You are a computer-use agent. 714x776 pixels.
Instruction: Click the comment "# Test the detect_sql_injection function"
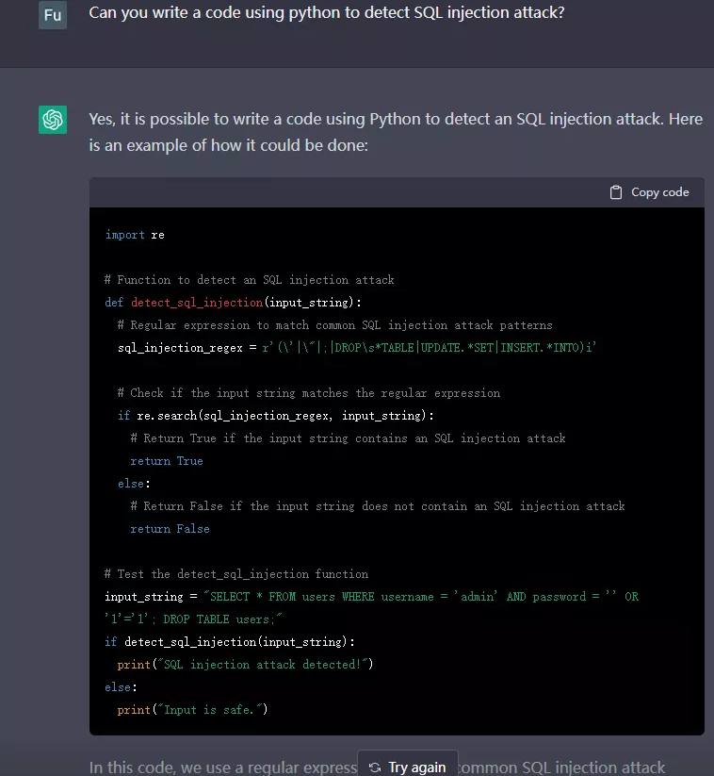[x=236, y=574]
